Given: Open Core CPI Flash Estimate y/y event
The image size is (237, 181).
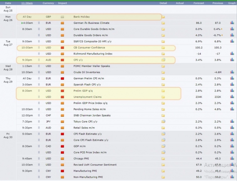Looking at the screenshot, I should click(91, 140).
